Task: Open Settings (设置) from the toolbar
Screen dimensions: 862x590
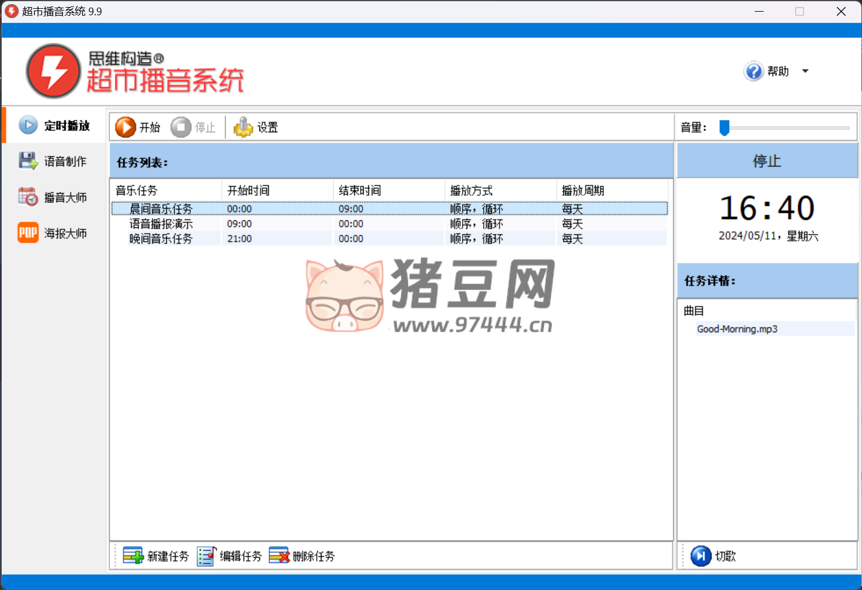Action: tap(243, 127)
